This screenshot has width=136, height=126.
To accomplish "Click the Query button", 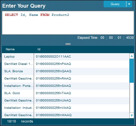I will click(115, 4).
